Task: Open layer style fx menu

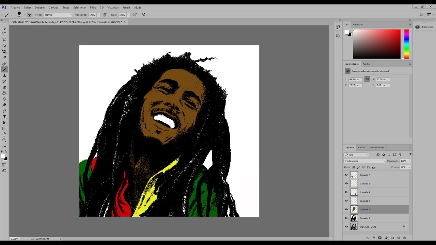Action: point(374,238)
